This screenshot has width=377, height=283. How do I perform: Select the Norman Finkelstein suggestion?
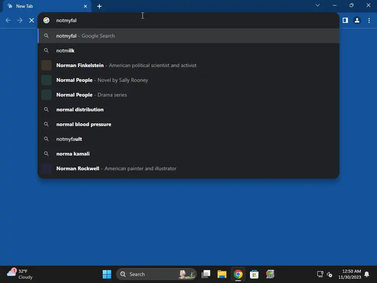(x=188, y=65)
